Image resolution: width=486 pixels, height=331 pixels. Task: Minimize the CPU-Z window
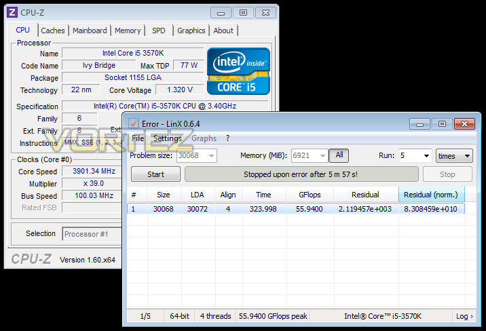click(221, 13)
